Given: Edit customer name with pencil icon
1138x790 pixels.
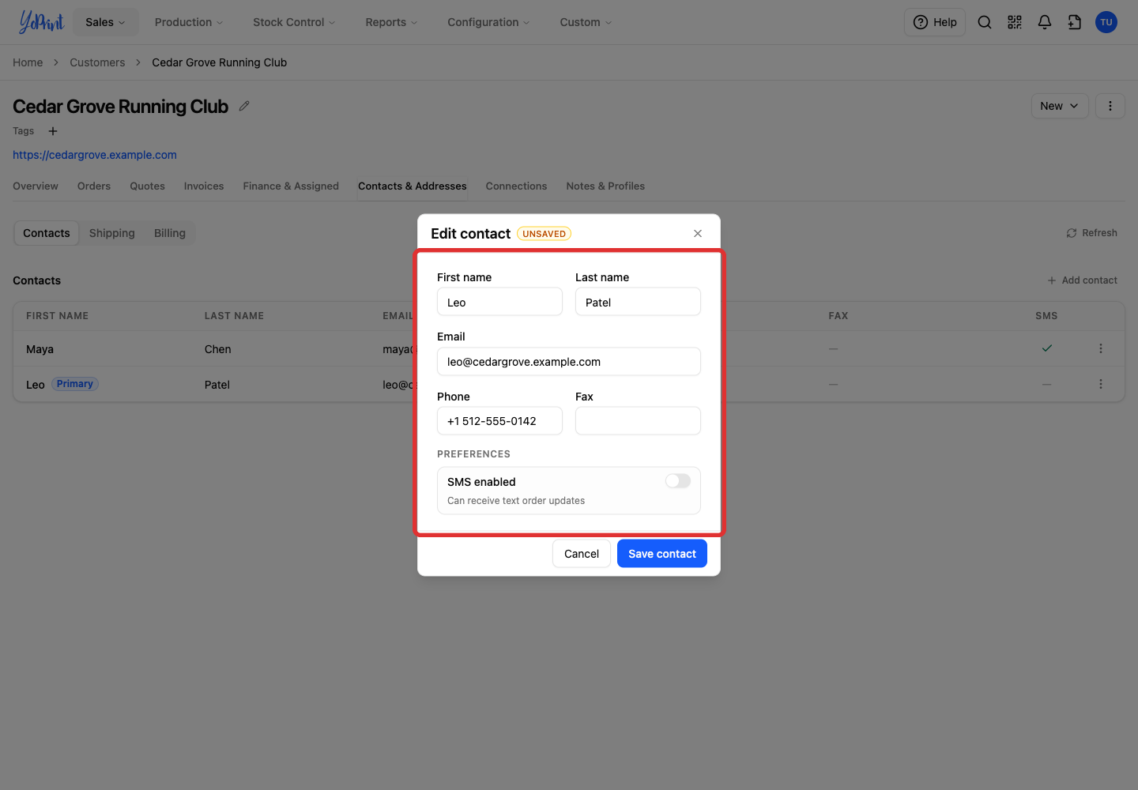Looking at the screenshot, I should (x=244, y=106).
